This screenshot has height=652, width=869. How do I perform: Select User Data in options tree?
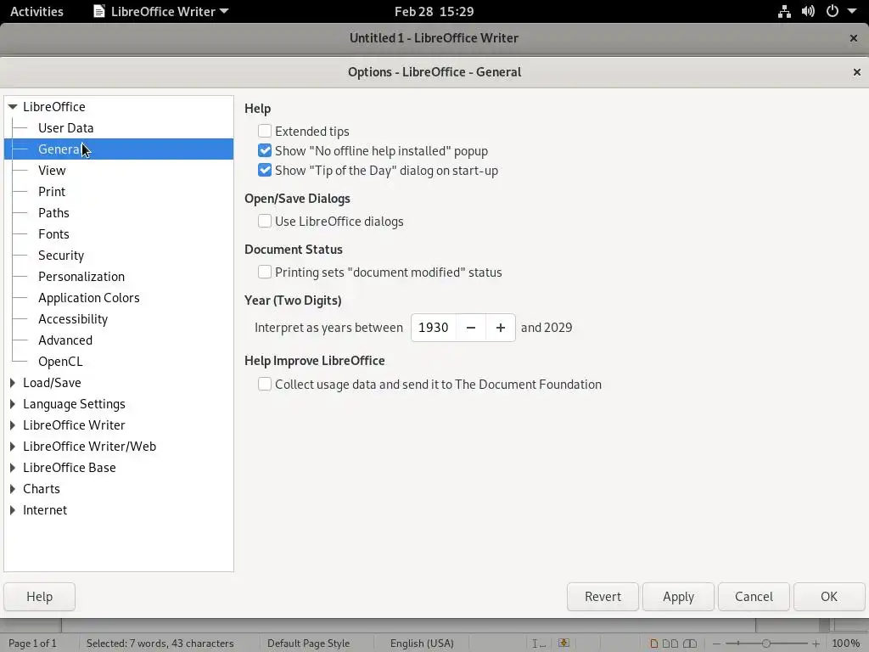click(x=65, y=128)
